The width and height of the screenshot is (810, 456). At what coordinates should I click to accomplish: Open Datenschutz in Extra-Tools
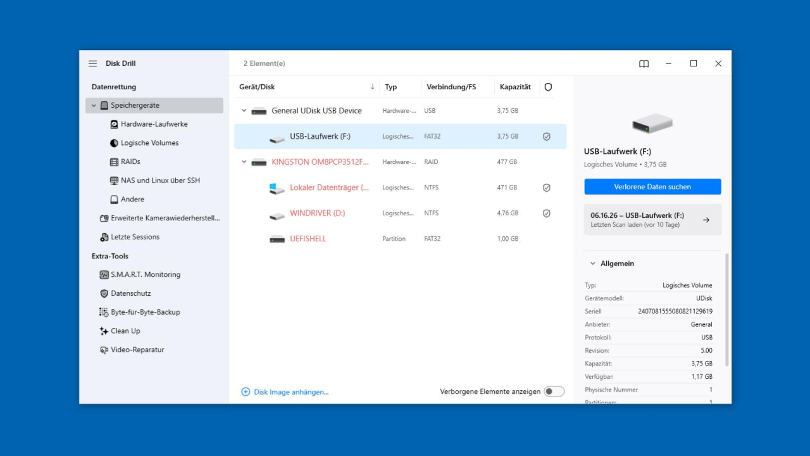(154, 293)
